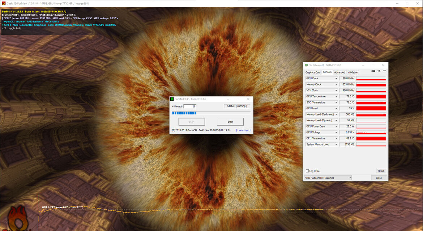Open the GPU Clock sensor dropdown

coord(336,78)
